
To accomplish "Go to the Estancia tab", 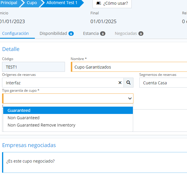I will tap(91, 33).
